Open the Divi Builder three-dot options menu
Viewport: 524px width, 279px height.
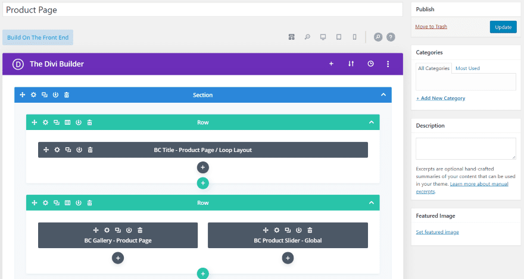[388, 64]
